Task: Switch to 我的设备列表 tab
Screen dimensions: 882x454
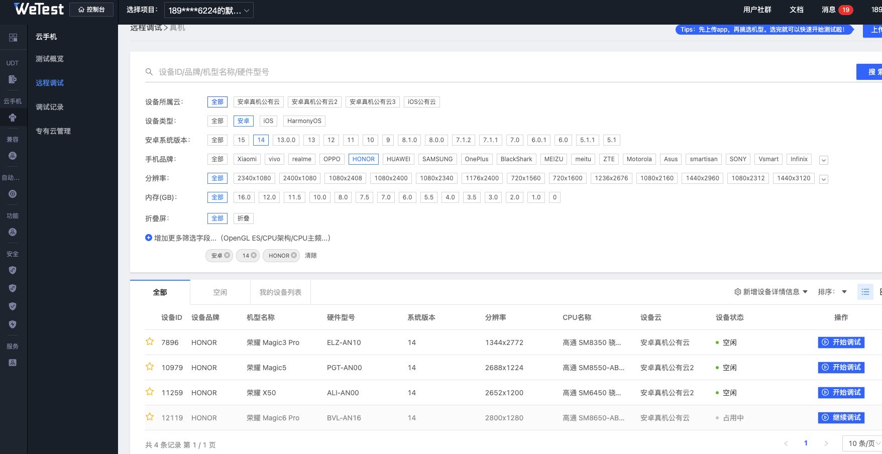Action: point(280,292)
